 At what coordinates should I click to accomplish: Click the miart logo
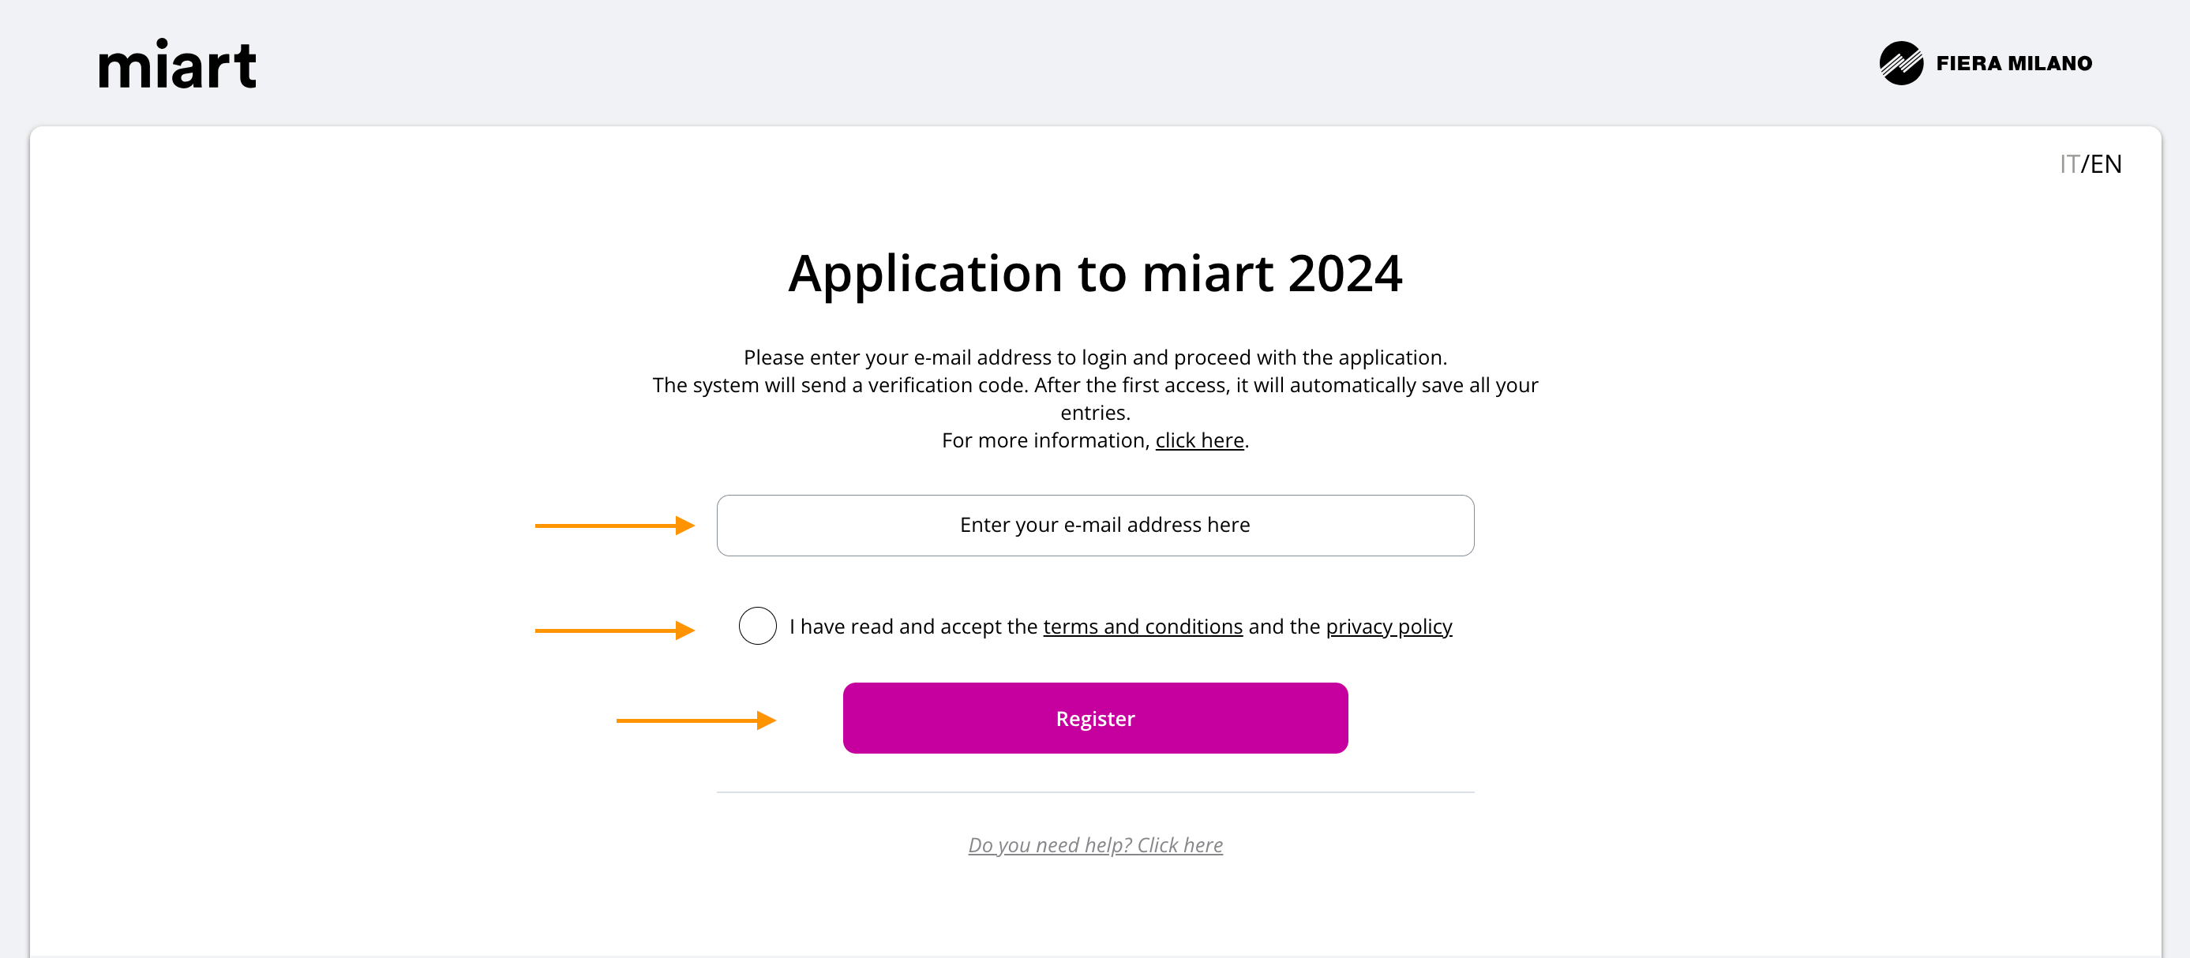(177, 65)
